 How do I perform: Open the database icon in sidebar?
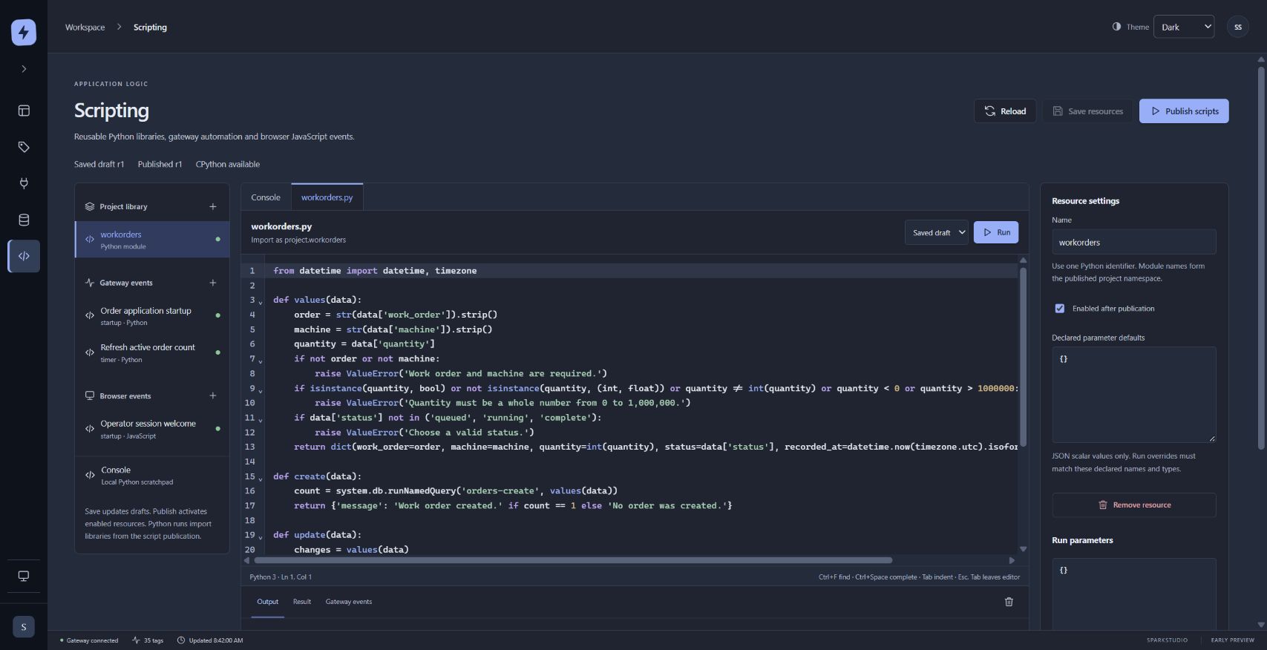tap(24, 220)
